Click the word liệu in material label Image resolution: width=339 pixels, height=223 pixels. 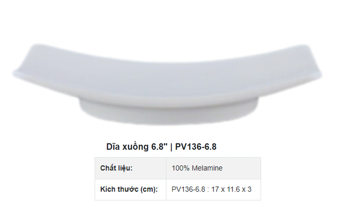125,168
